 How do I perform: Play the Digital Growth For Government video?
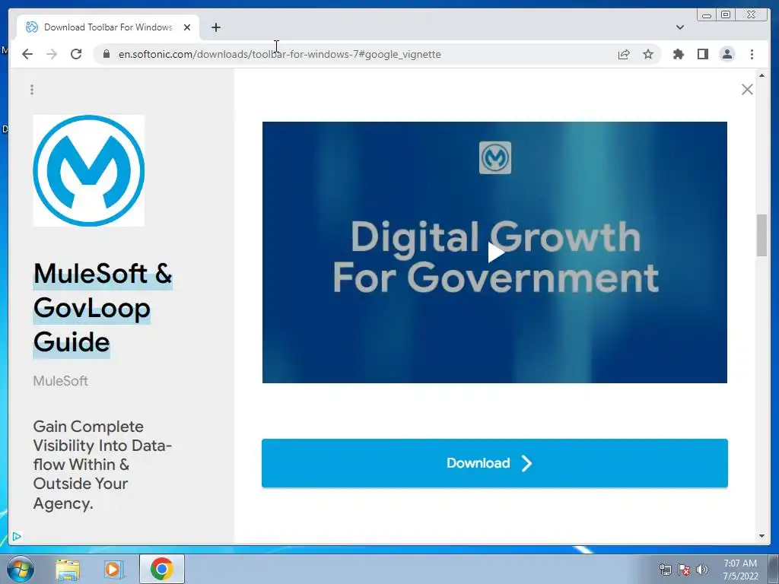click(495, 252)
